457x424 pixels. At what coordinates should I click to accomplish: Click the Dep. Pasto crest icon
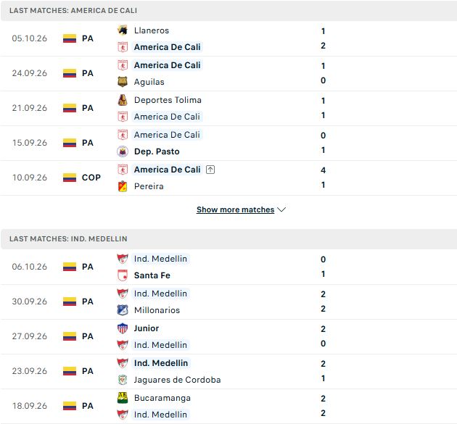(x=123, y=151)
